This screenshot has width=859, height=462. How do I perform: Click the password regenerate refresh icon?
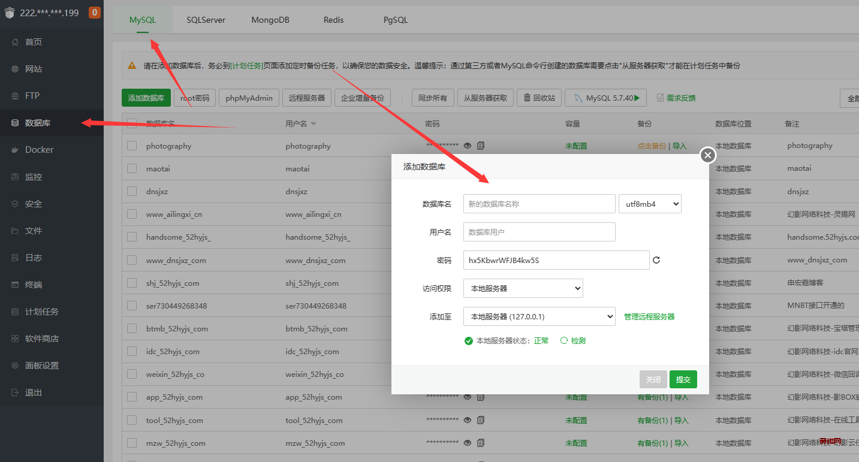tap(656, 261)
